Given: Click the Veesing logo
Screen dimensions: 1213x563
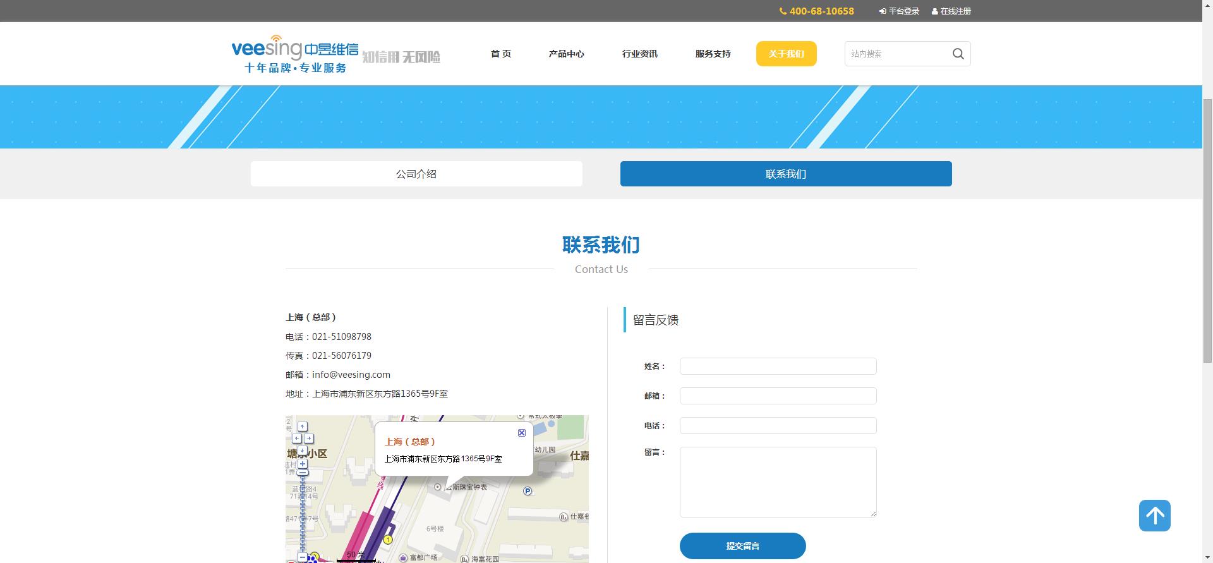Looking at the screenshot, I should [x=295, y=54].
